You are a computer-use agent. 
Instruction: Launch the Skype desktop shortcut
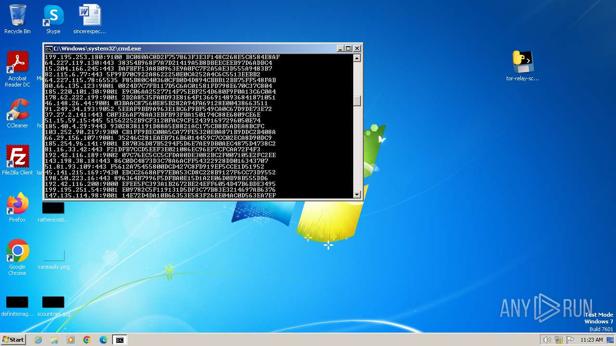point(53,19)
